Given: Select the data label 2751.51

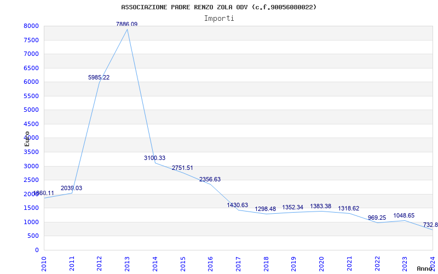Looking at the screenshot, I should [x=182, y=168].
